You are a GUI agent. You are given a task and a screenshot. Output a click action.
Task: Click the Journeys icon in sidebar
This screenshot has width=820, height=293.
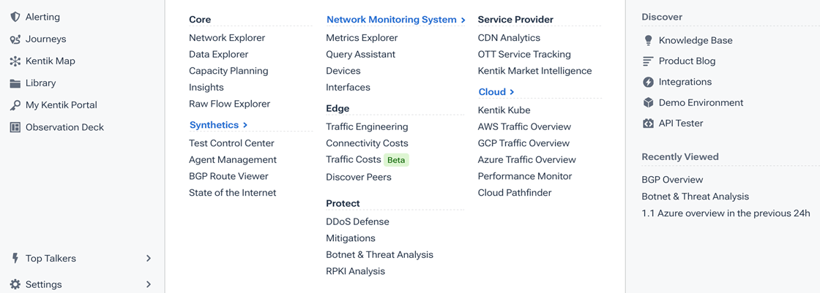(15, 39)
